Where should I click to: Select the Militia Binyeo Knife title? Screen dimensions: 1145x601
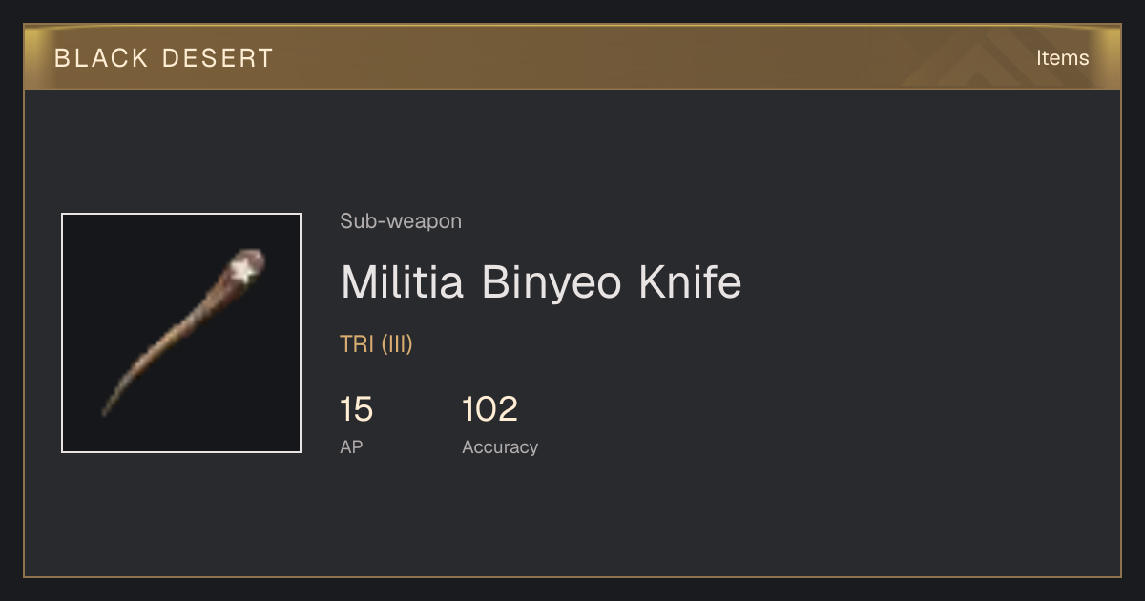541,282
